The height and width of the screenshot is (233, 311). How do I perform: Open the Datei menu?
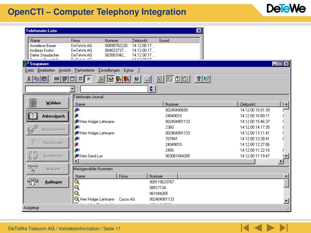(x=29, y=70)
